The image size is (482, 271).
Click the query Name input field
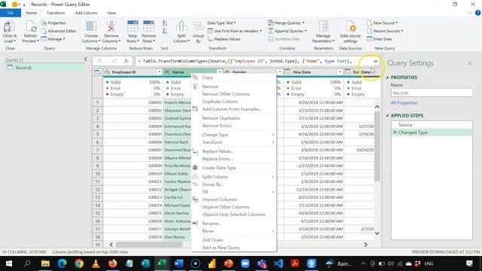432,93
